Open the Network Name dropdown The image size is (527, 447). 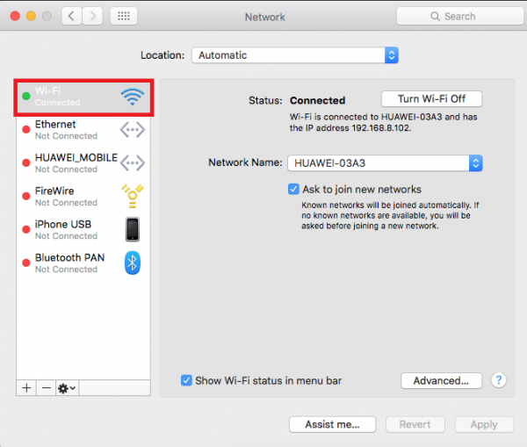pyautogui.click(x=386, y=163)
